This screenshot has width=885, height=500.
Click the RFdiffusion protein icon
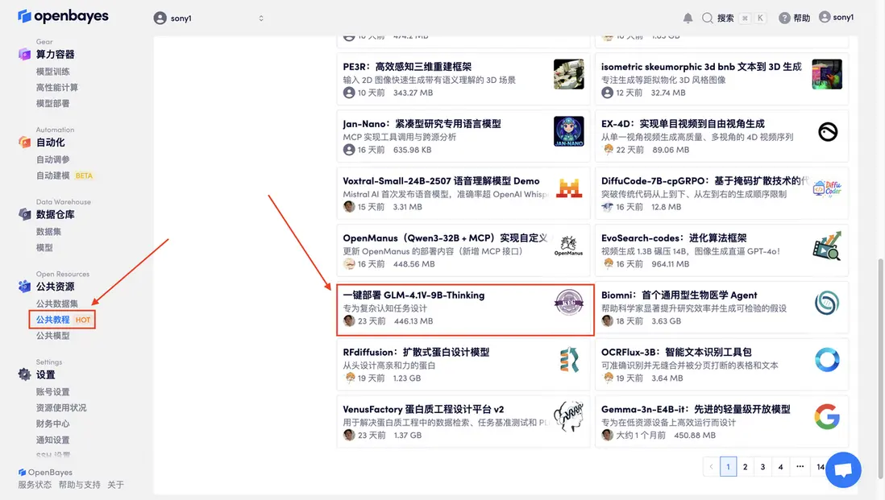click(x=568, y=360)
